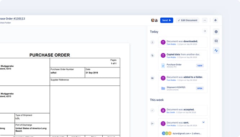Screen dimensions: 240x137
Task: Open the document info icon in sidebar
Action: 216,32
